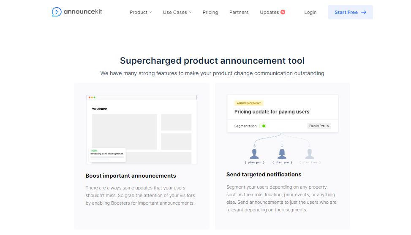Screen dimensions: 411x235
Task: Select 'Pricing update for paying users' title
Action: (272, 112)
